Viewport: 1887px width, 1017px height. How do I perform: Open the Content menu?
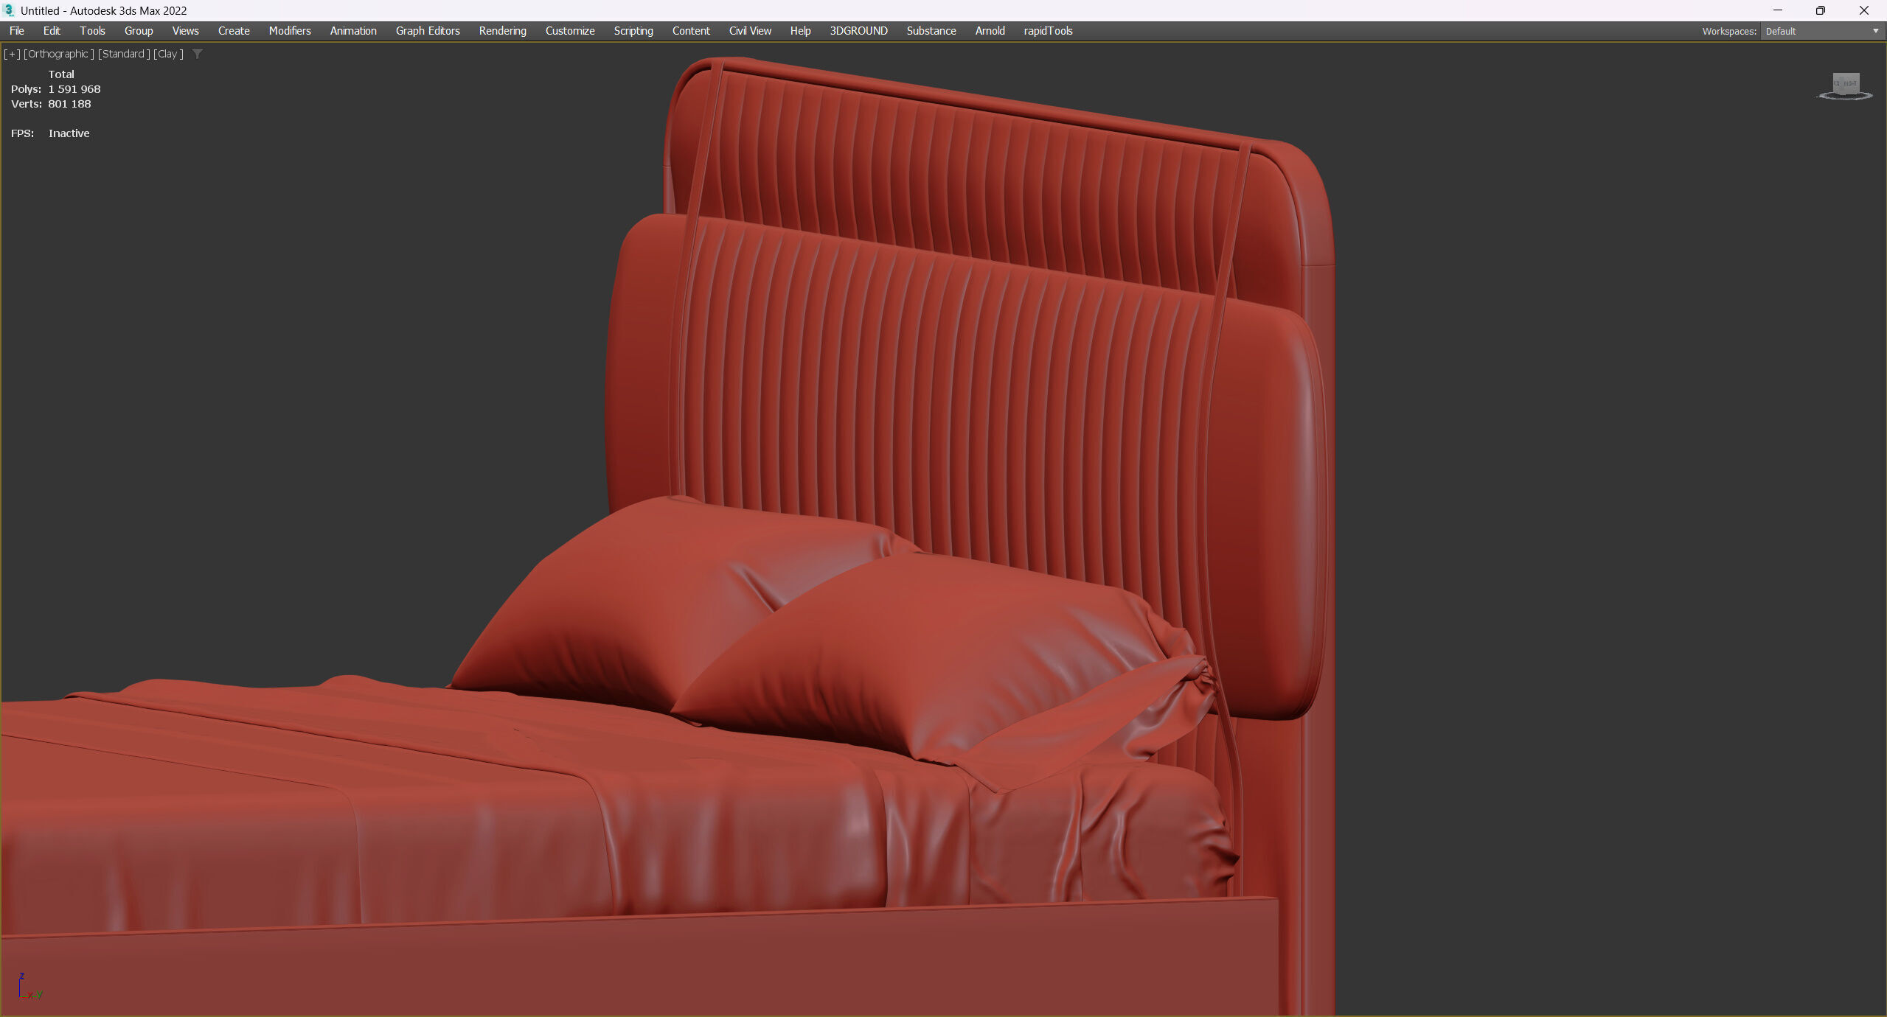click(691, 31)
